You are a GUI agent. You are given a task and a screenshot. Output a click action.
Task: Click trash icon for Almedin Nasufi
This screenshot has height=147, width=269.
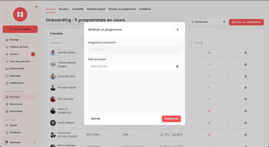click(246, 88)
